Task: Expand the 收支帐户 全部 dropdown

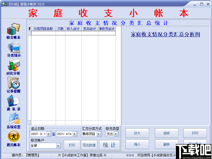Action: (58, 146)
